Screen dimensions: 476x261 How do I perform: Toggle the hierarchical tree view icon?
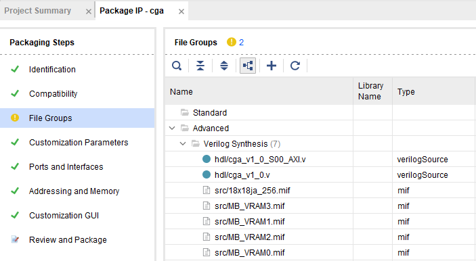pos(248,66)
